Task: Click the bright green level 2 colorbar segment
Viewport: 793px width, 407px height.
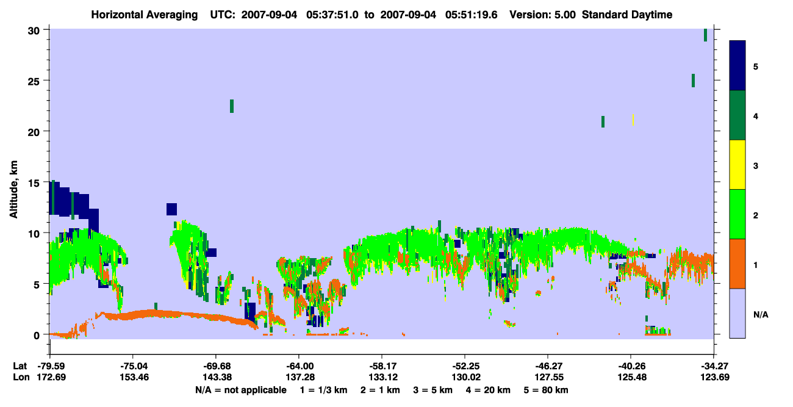Action: pyautogui.click(x=737, y=214)
